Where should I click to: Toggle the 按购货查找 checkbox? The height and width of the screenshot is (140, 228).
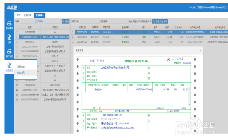151,21
